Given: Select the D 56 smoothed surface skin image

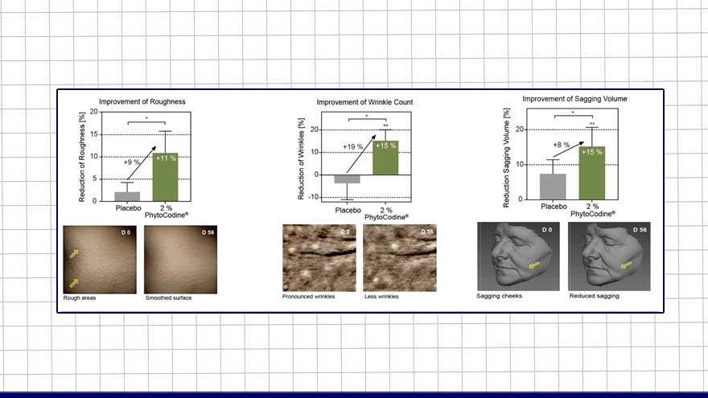Looking at the screenshot, I should 180,260.
